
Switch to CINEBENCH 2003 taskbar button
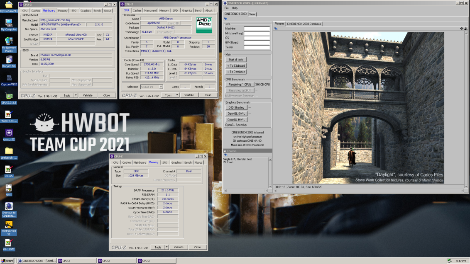pyautogui.click(x=37, y=261)
